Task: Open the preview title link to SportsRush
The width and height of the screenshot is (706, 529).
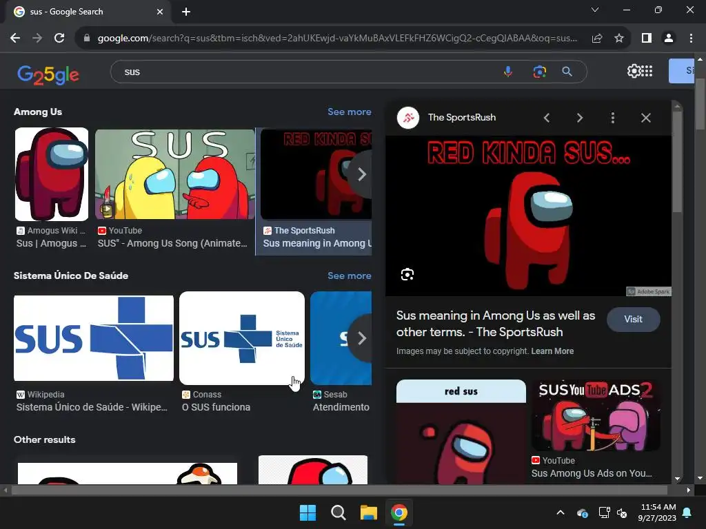Action: 495,324
